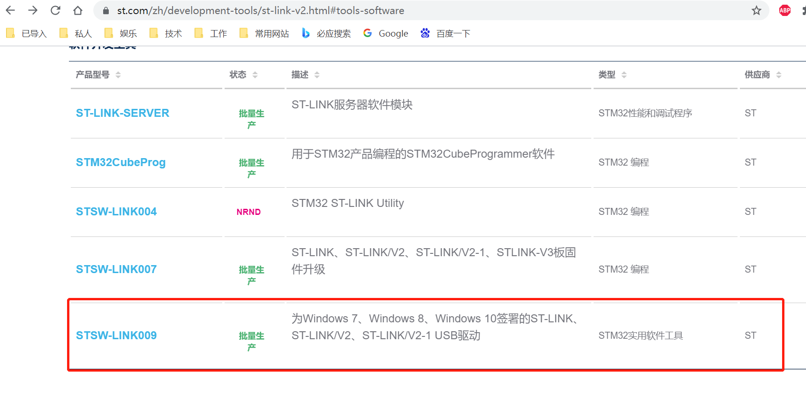806x396 pixels.
Task: Click the browser Forward arrow
Action: coord(33,10)
